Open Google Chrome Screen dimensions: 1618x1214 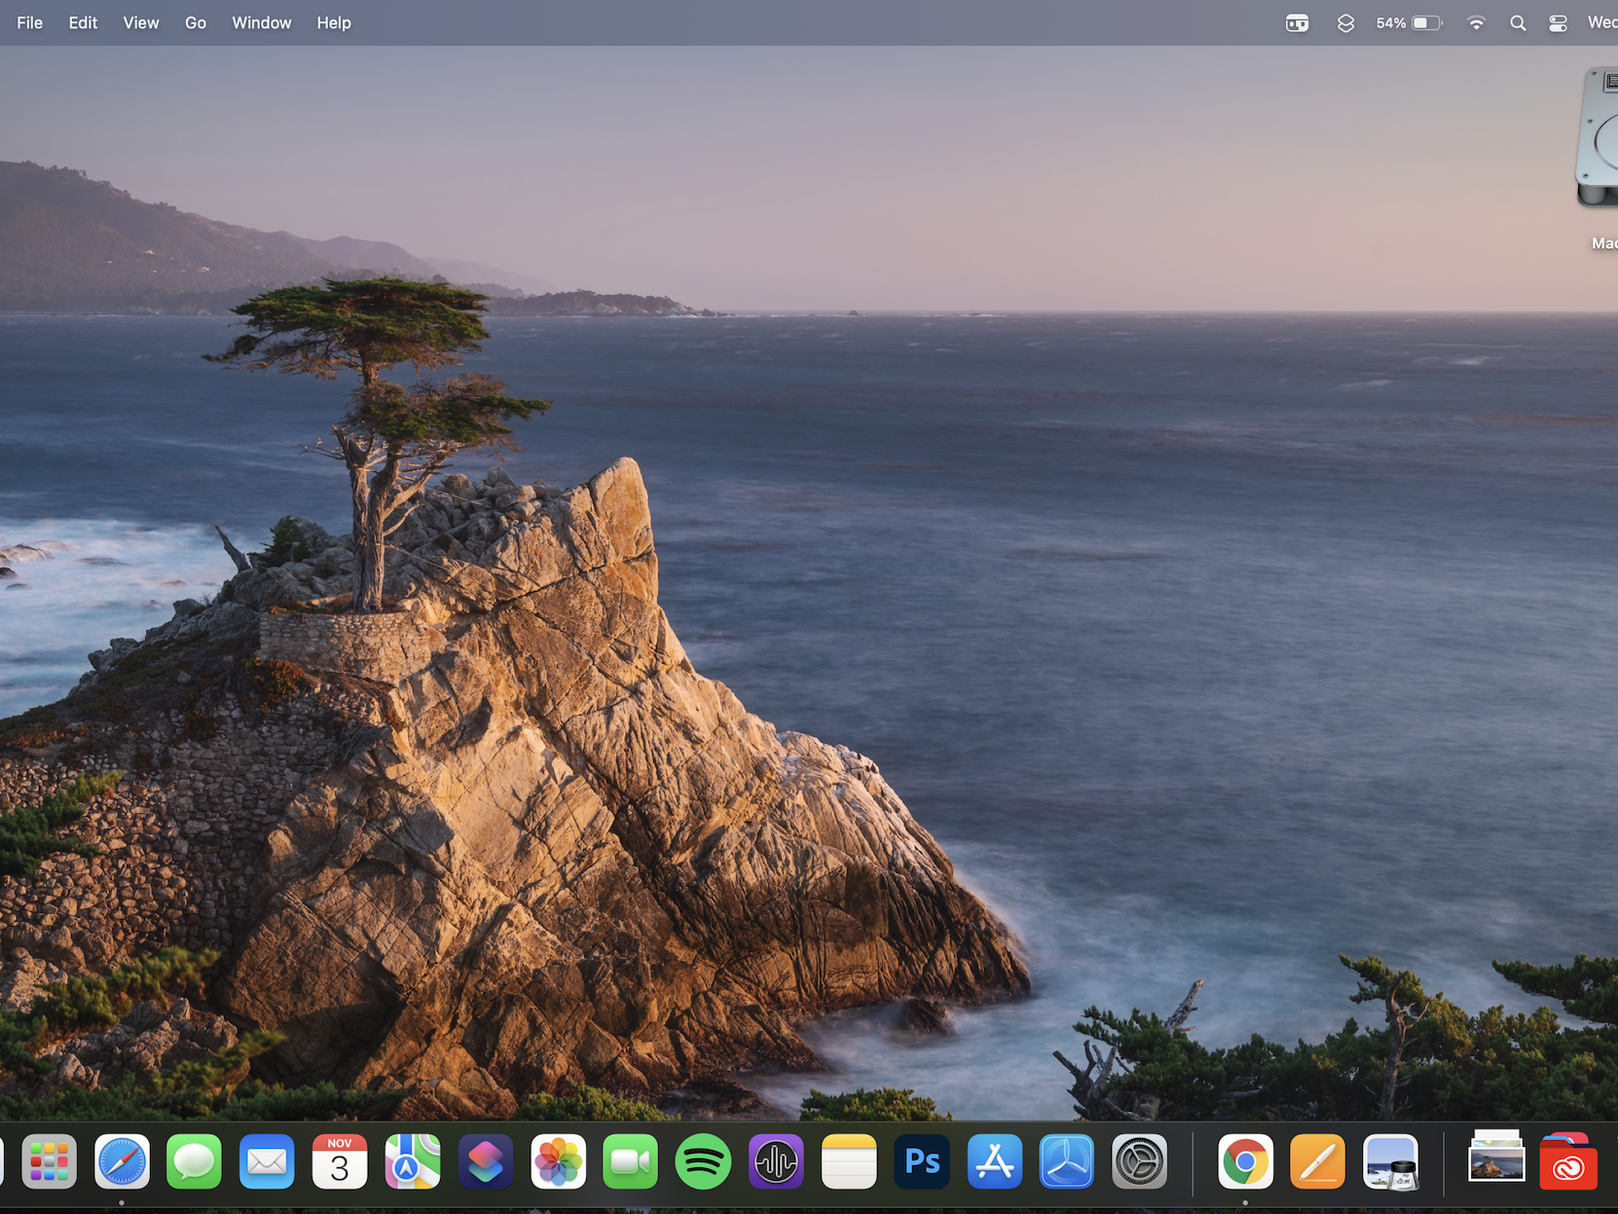pos(1244,1161)
